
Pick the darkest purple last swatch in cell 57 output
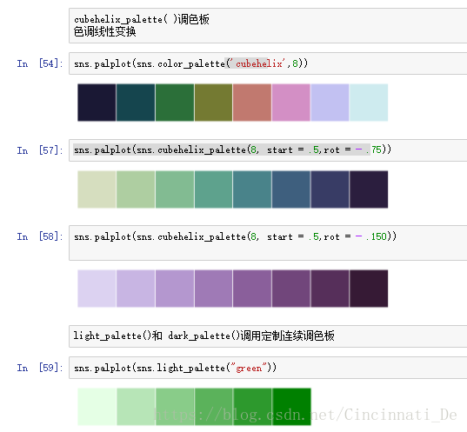pos(369,189)
